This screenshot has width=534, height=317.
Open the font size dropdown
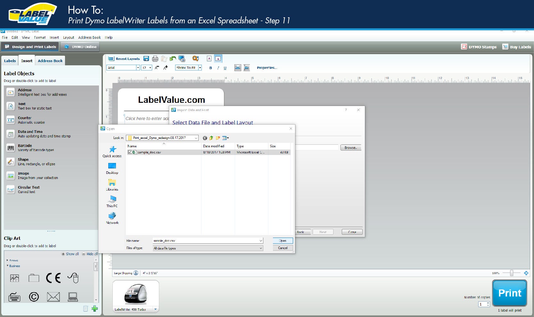(150, 68)
